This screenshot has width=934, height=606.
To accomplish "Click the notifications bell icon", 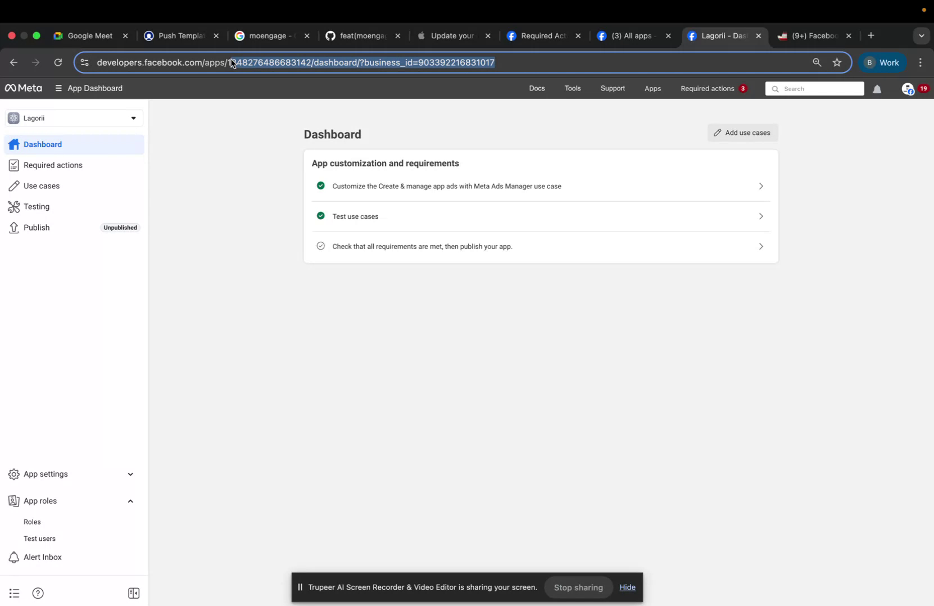I will (x=877, y=88).
